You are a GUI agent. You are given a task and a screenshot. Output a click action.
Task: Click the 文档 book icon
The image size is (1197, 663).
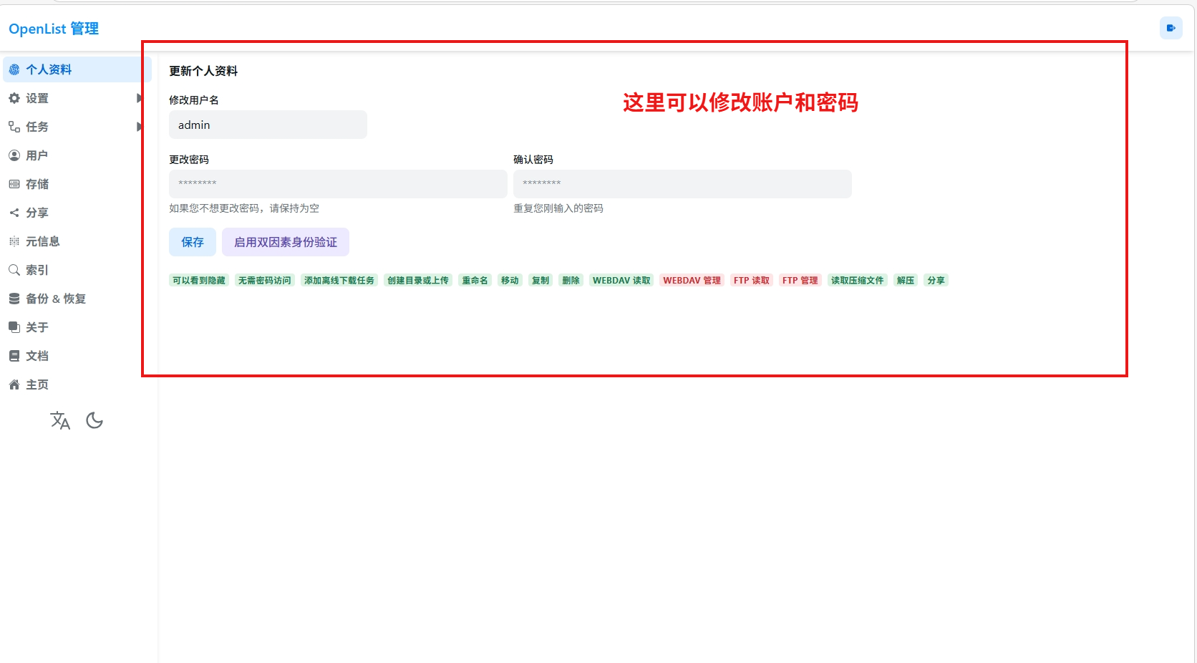pyautogui.click(x=14, y=356)
